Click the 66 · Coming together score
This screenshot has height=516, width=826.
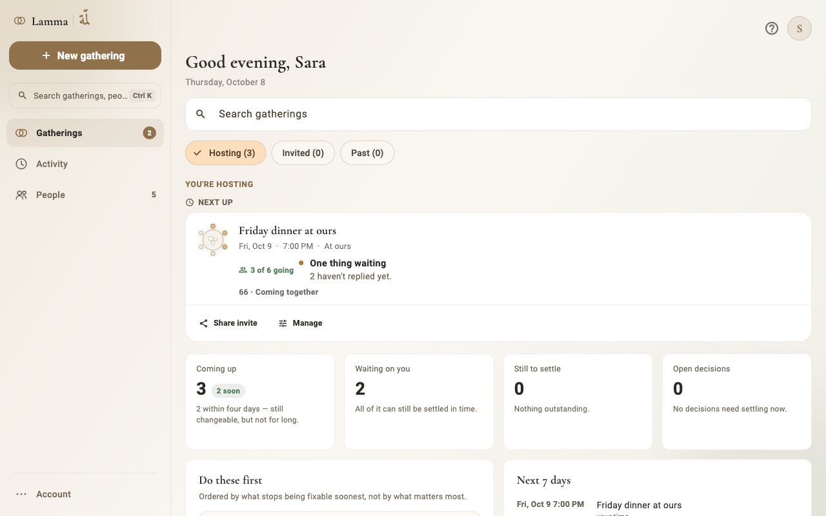pos(279,292)
